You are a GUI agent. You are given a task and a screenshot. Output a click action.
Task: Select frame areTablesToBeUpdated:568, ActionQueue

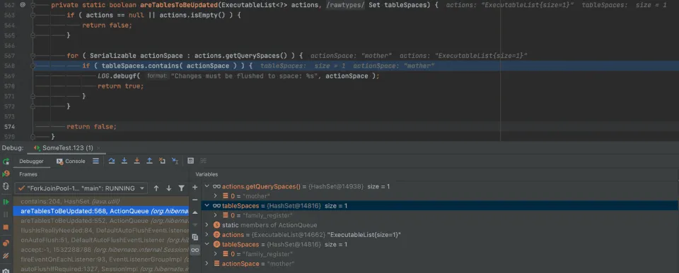tap(101, 211)
